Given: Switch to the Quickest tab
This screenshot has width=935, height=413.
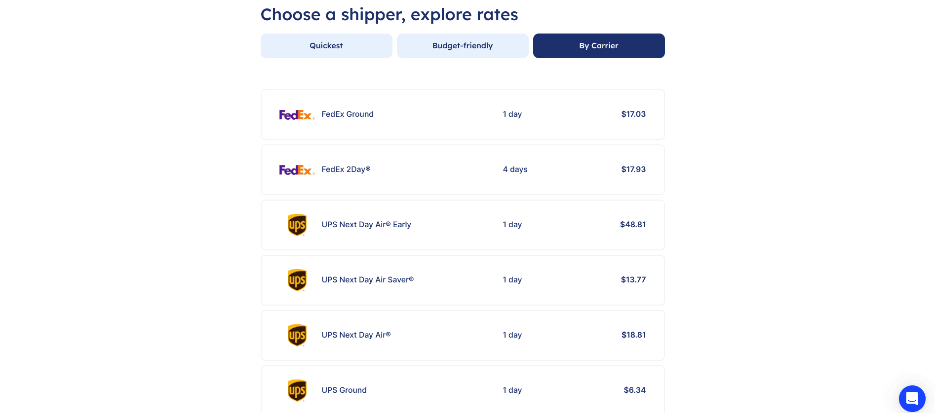Looking at the screenshot, I should click(x=326, y=45).
